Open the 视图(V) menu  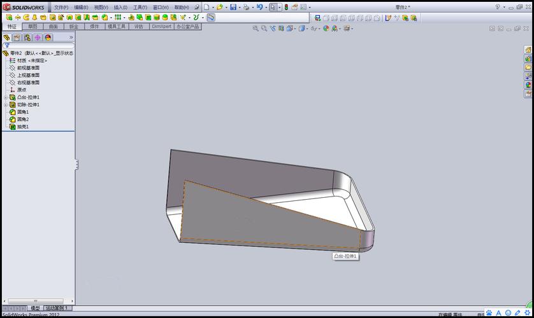(101, 7)
